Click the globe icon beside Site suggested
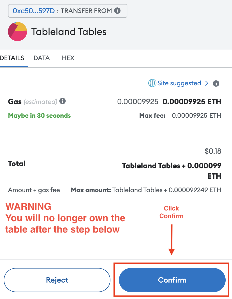The width and height of the screenshot is (232, 299). (x=152, y=83)
